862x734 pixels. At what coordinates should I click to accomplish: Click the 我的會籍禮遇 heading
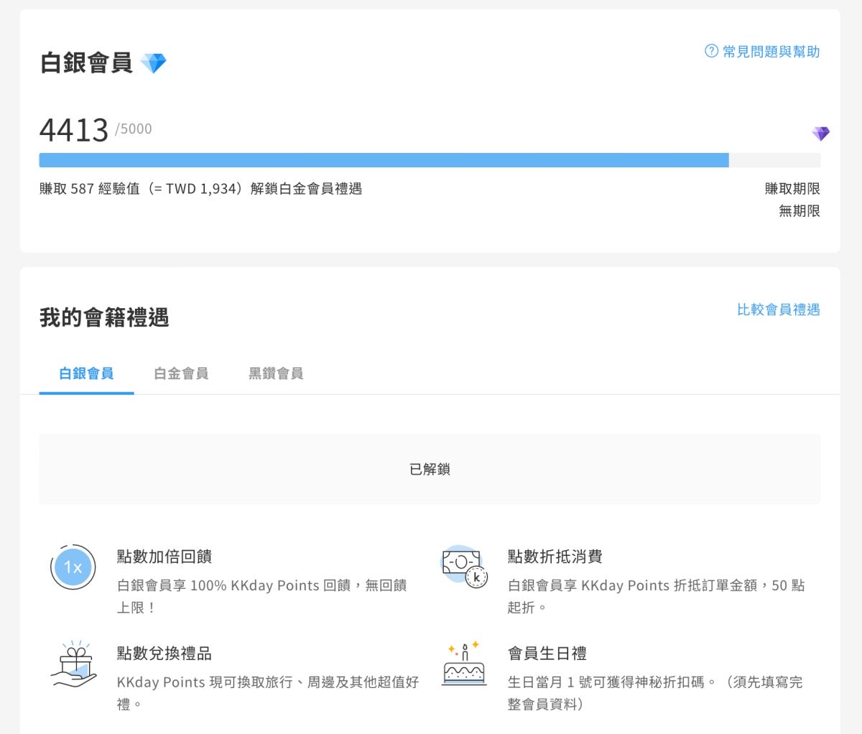104,317
